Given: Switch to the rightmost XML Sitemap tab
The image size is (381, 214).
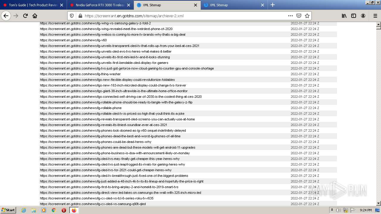Looking at the screenshot, I should (234, 5).
